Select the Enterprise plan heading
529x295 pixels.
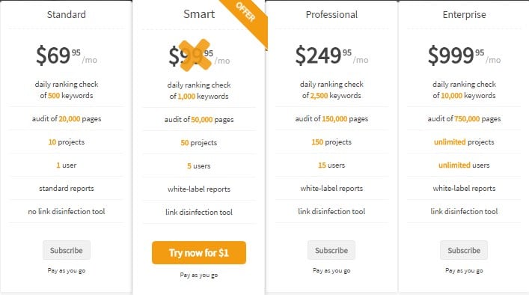coord(464,14)
